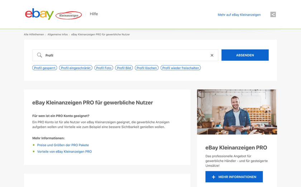Choose the Profil eingeschränkt suggestion chip
The height and width of the screenshot is (187, 301).
[76, 68]
